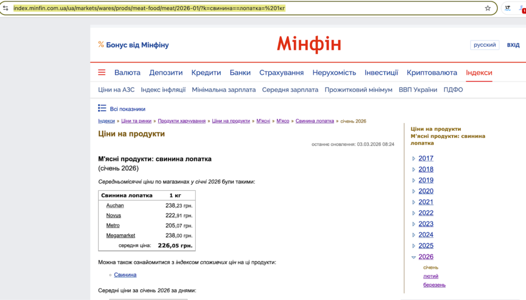Viewport: 526px width, 300px height.
Task: Click the 'Всі показники' list icon
Action: 102,108
